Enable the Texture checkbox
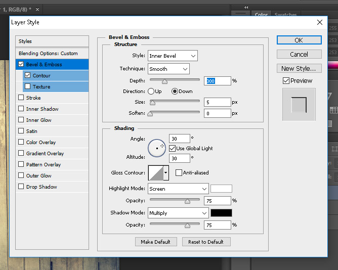The height and width of the screenshot is (270, 338). click(x=28, y=86)
